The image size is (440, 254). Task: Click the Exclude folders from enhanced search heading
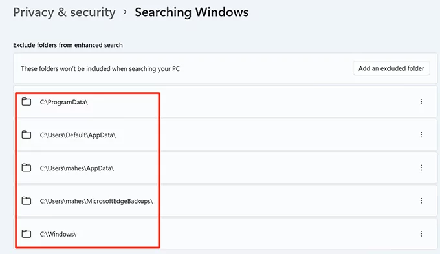click(x=68, y=45)
